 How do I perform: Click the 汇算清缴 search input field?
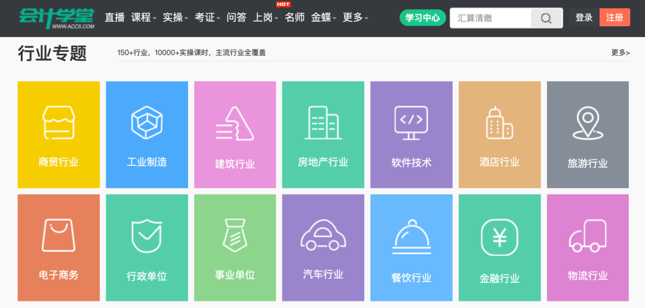tap(490, 18)
